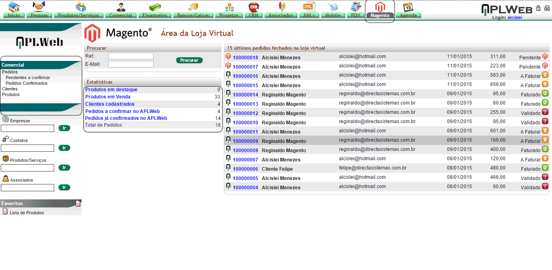Click the Validado alert icon for order 100000012

tap(545, 112)
